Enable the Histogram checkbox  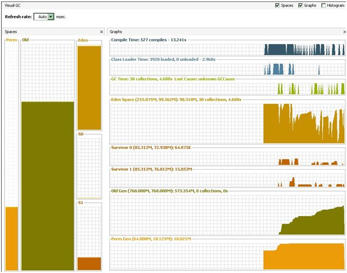coord(324,5)
